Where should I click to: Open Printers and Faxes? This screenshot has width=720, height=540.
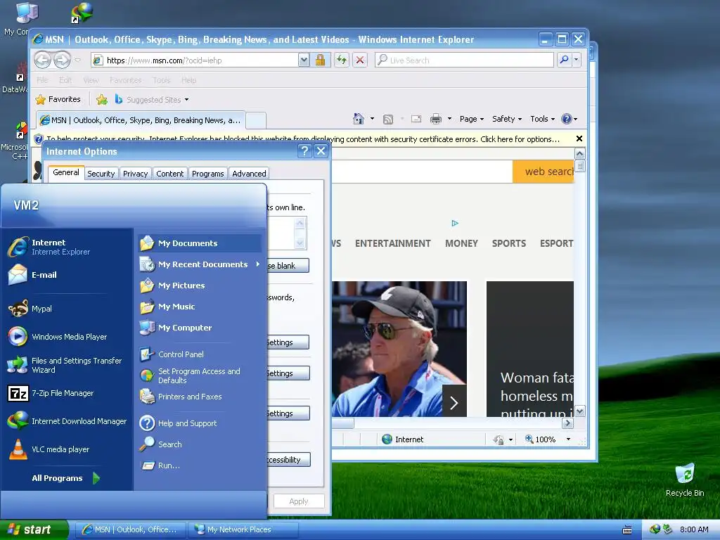point(200,397)
